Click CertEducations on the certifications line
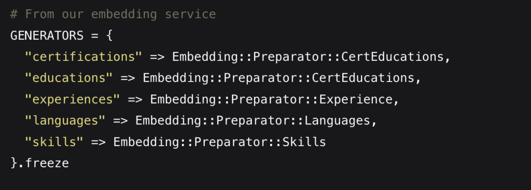531x190 pixels. pyautogui.click(x=392, y=57)
